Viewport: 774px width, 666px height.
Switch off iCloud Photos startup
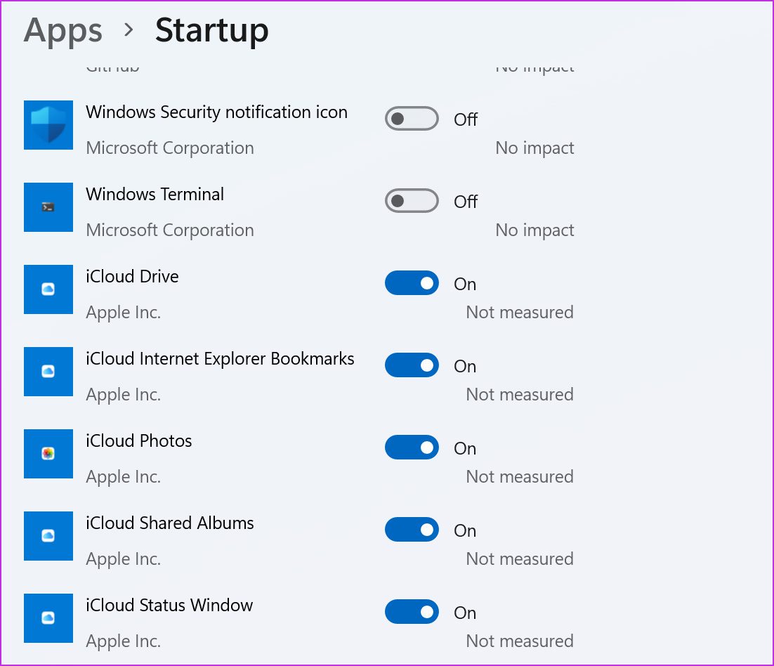click(412, 448)
